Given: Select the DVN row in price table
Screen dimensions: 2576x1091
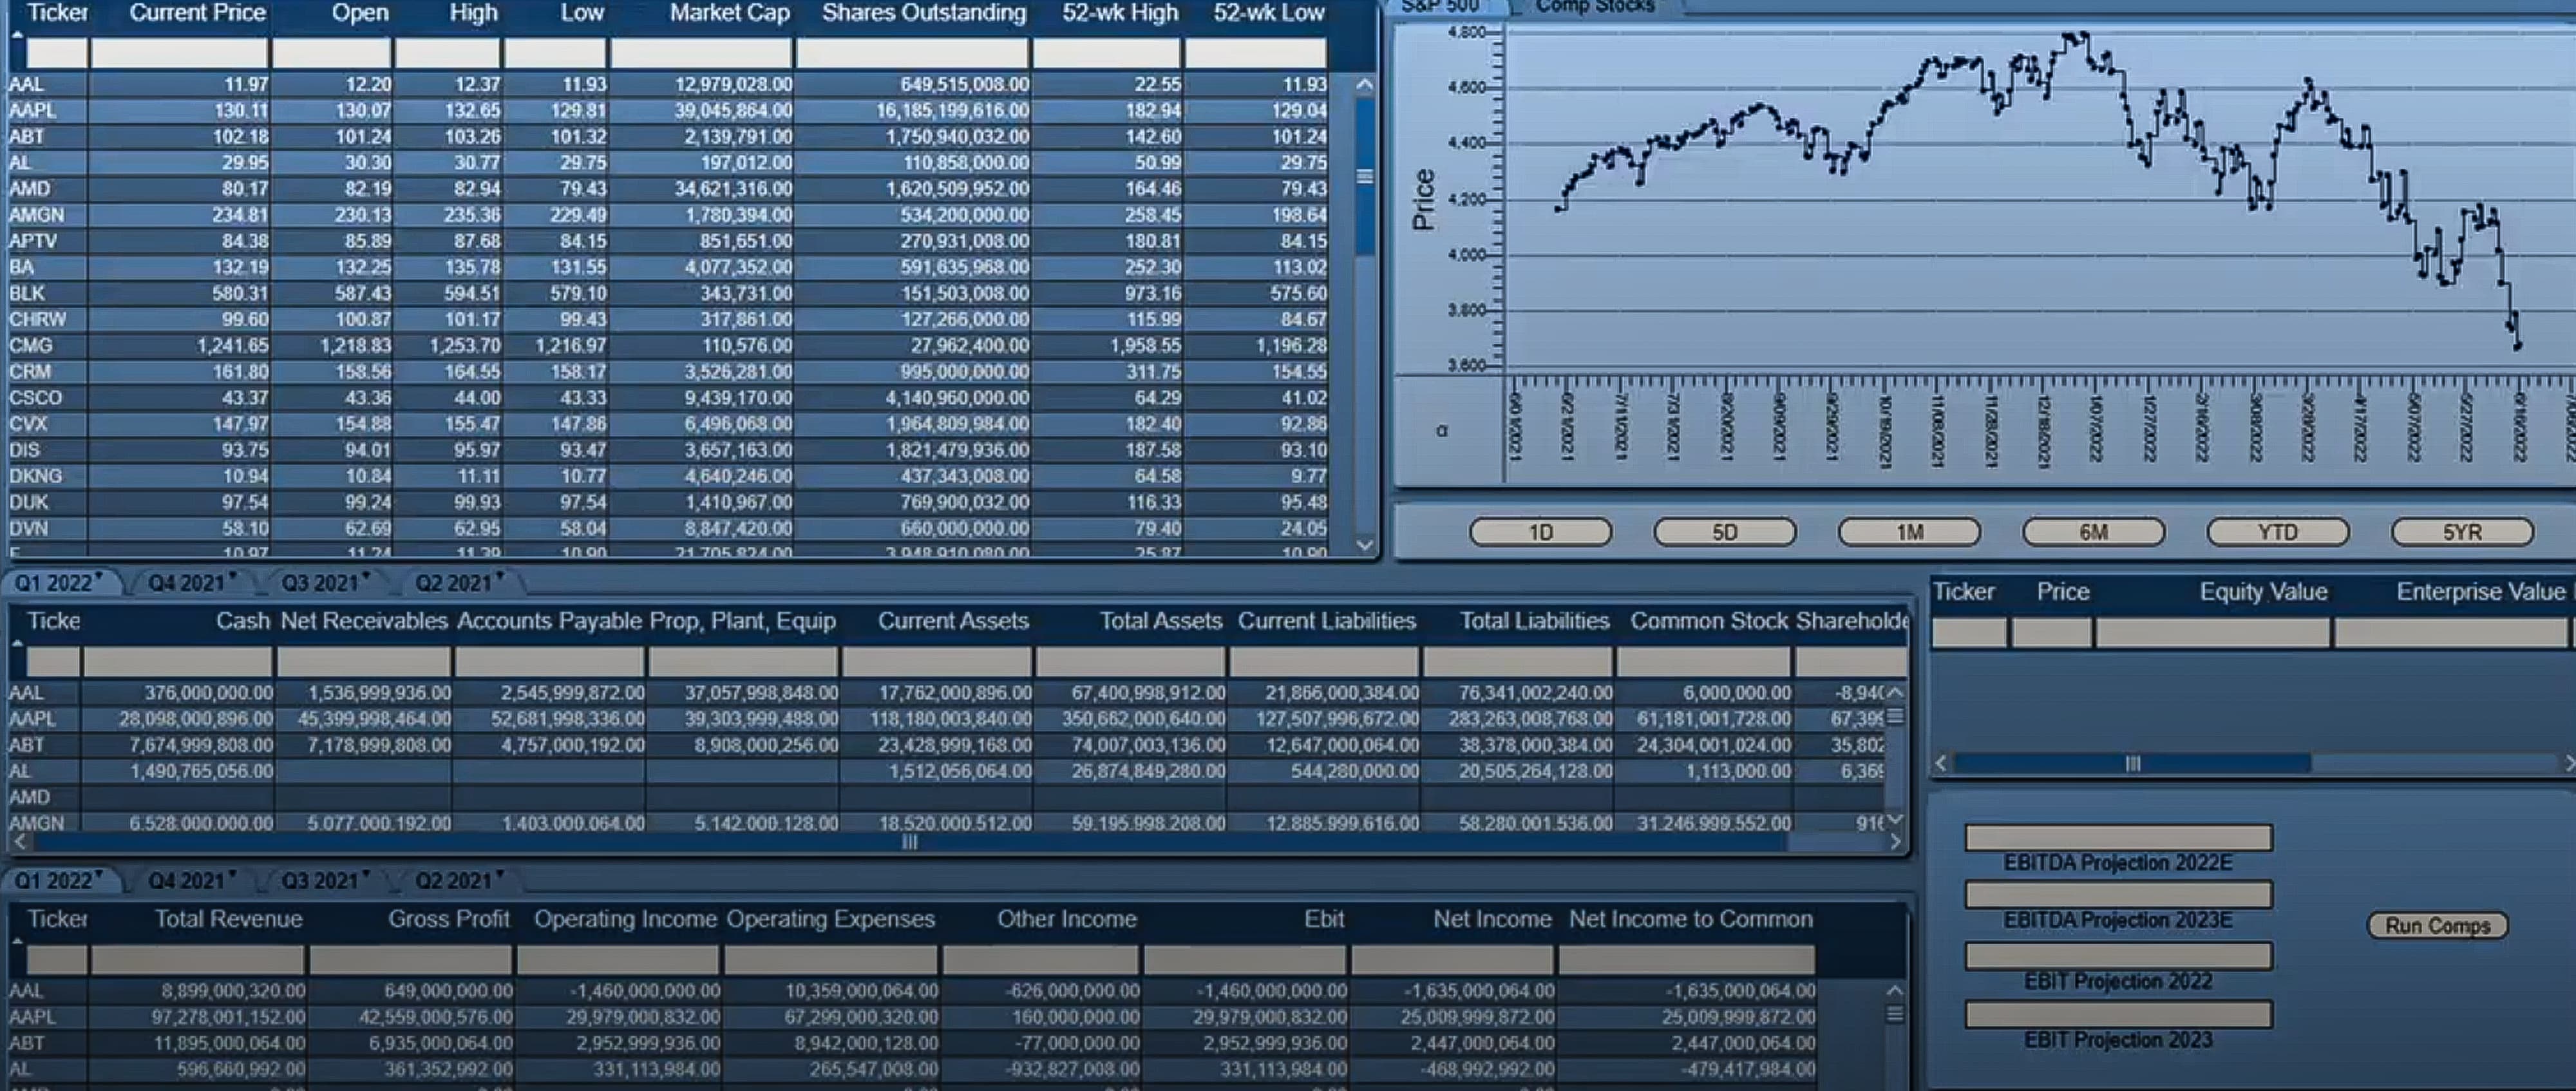Looking at the screenshot, I should pos(667,528).
